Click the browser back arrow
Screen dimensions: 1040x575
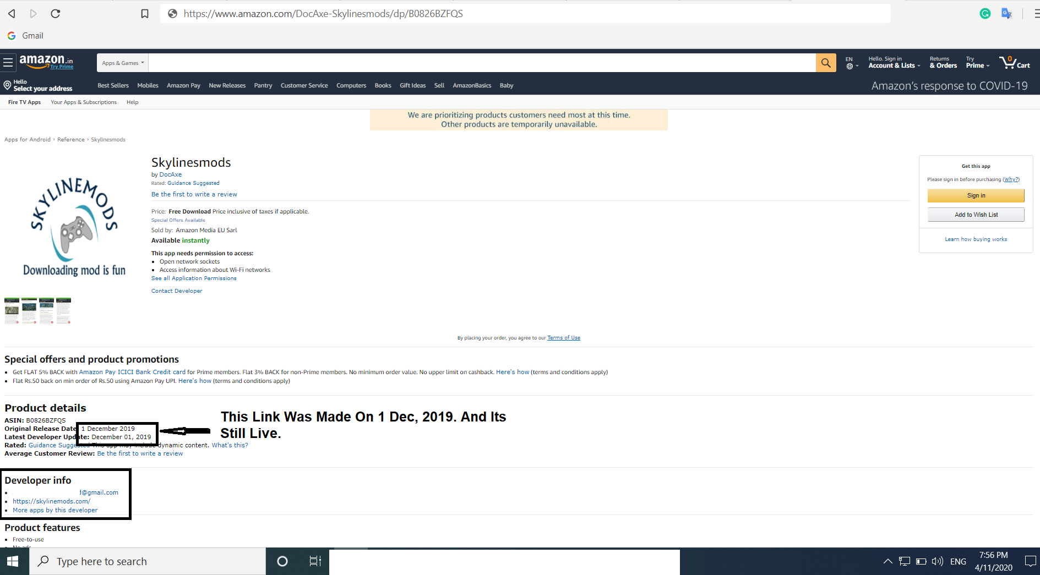(12, 13)
